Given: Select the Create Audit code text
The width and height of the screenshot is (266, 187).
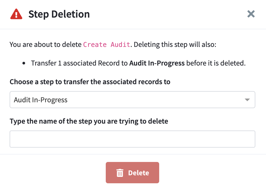Looking at the screenshot, I should pyautogui.click(x=107, y=44).
